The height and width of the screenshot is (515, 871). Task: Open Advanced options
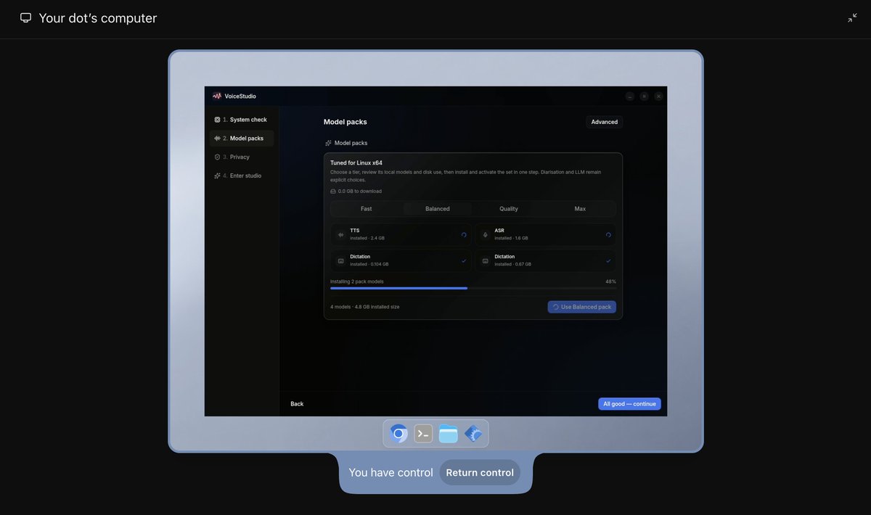[604, 122]
